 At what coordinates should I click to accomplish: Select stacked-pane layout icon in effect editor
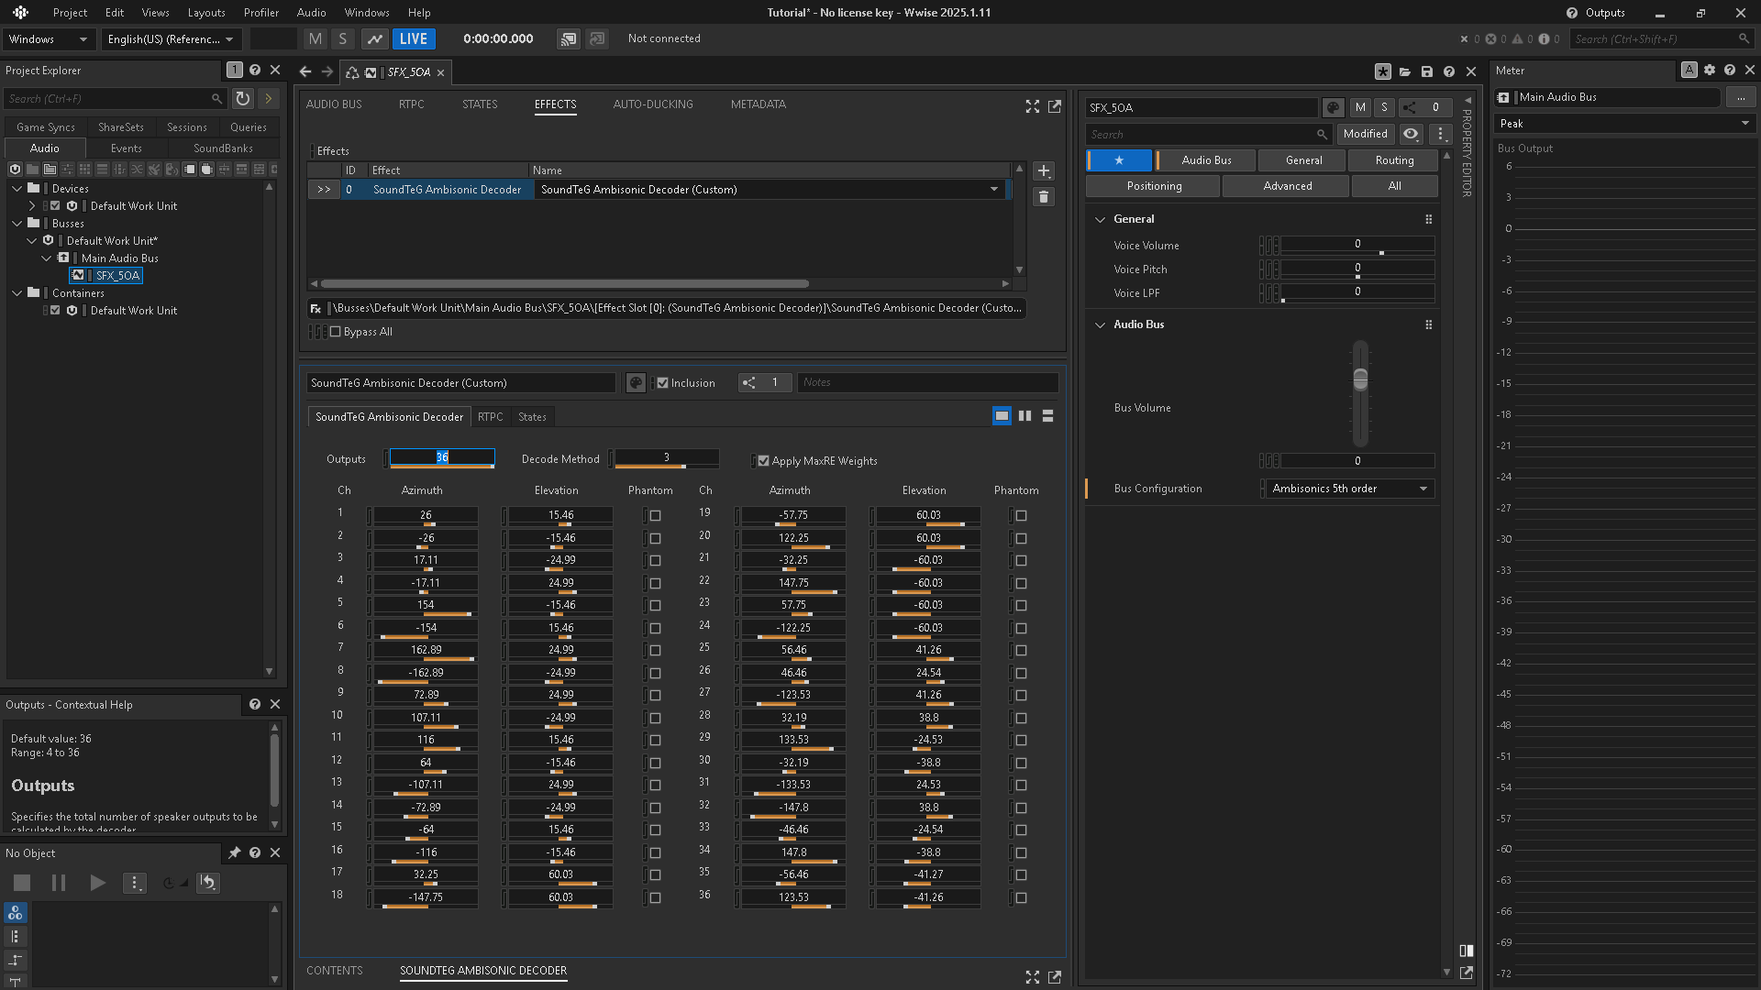pos(1047,416)
